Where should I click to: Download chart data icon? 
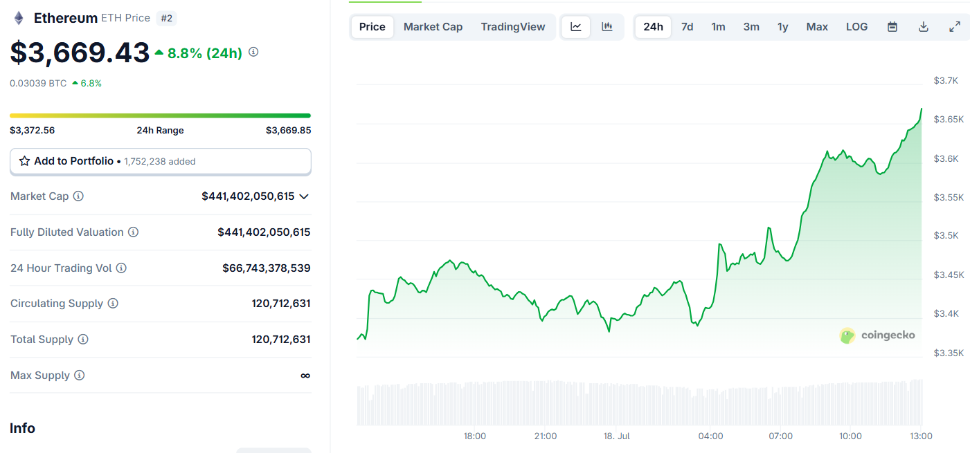click(x=923, y=27)
